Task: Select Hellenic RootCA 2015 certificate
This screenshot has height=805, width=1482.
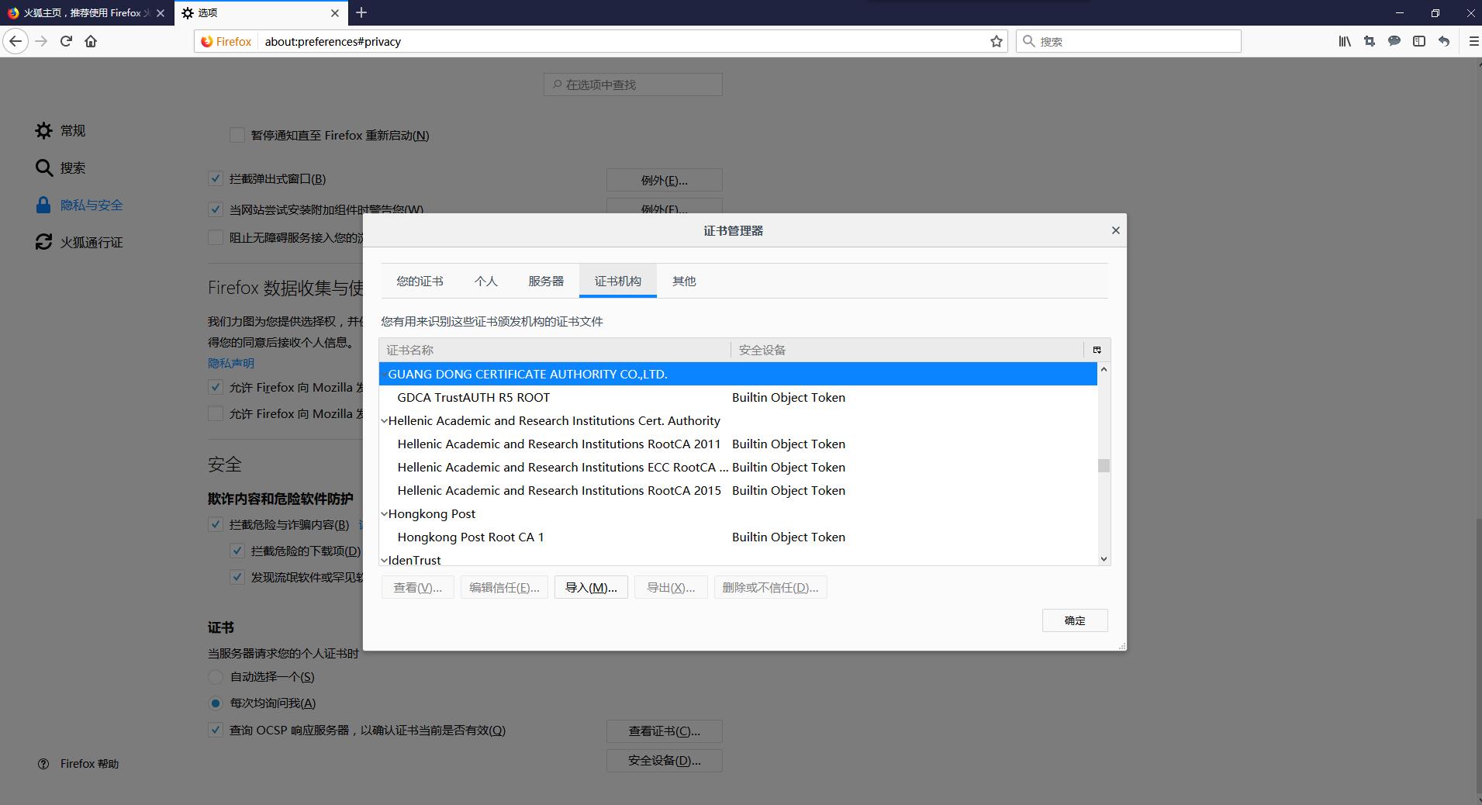Action: [x=738, y=490]
